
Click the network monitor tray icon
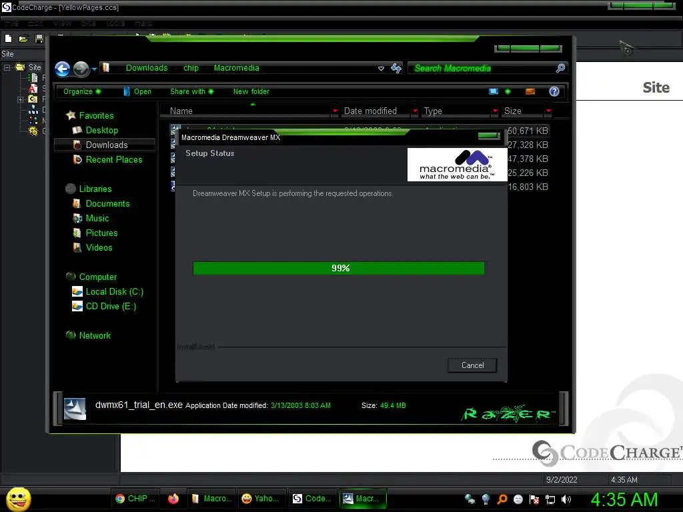[550, 499]
